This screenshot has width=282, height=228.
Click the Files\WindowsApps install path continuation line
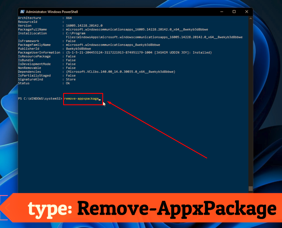coord(154,37)
